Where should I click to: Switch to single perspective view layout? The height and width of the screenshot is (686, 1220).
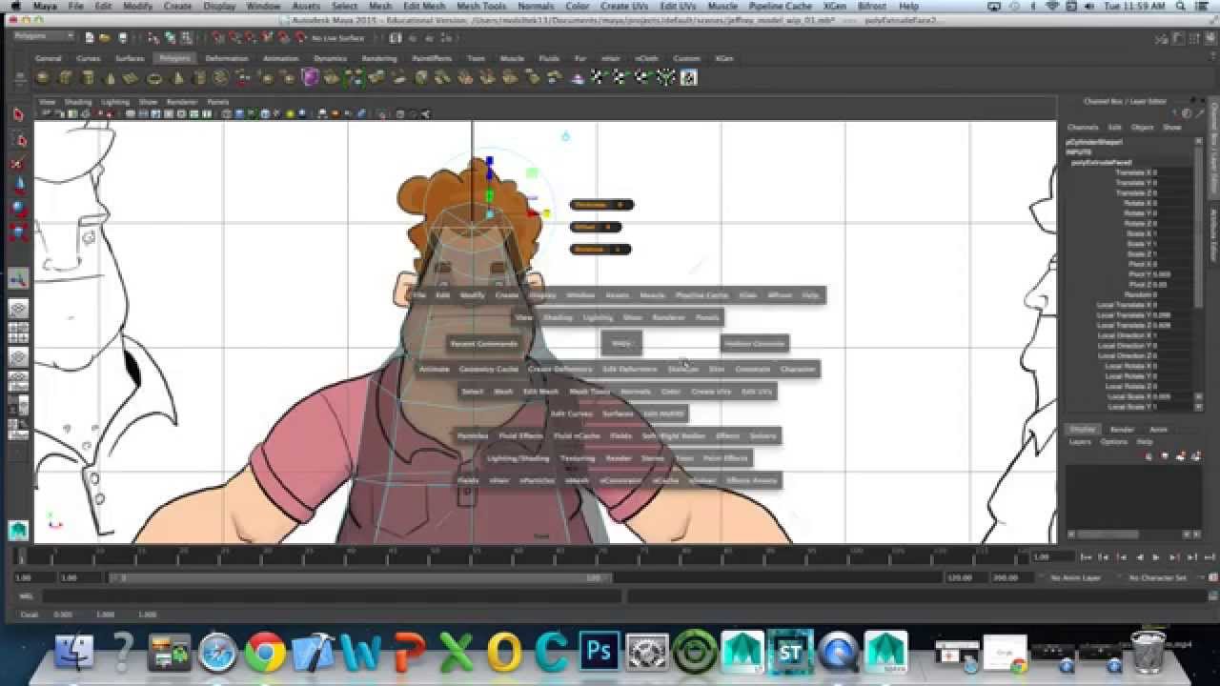18,310
